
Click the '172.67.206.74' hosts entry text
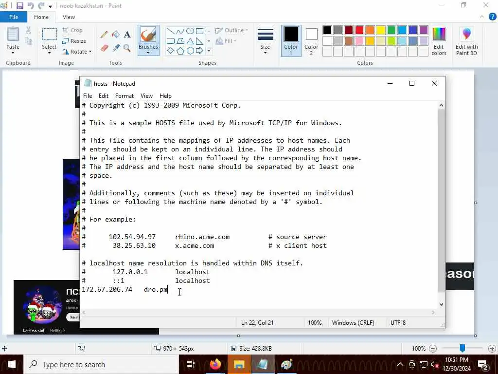click(107, 289)
